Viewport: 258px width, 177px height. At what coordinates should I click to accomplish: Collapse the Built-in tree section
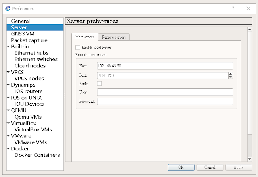tap(8, 47)
